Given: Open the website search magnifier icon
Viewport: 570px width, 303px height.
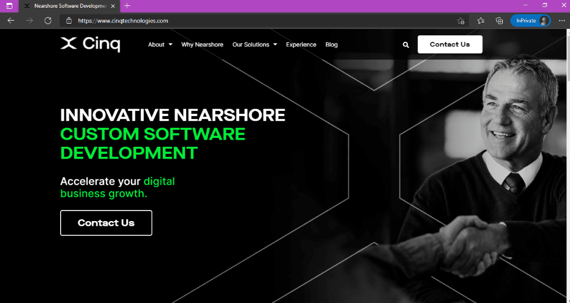Looking at the screenshot, I should [x=406, y=45].
